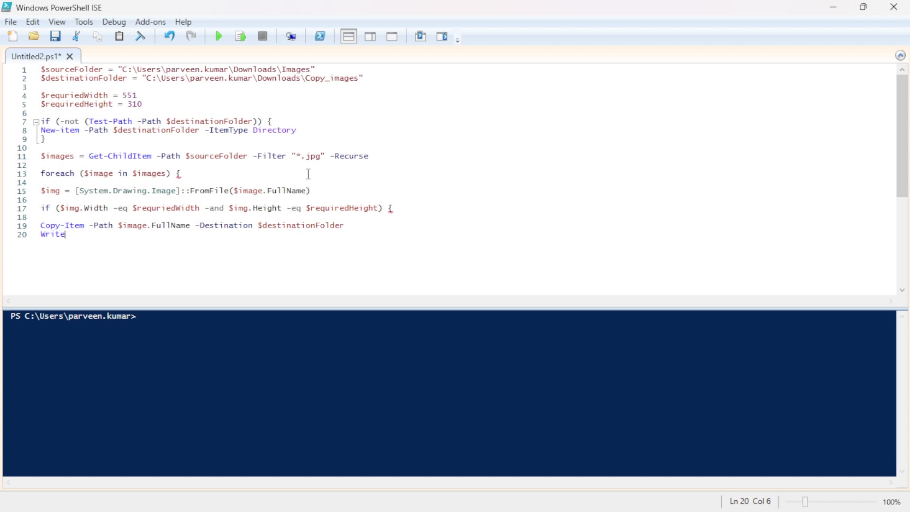This screenshot has height=512, width=910.
Task: Collapse the if block on line 7
Action: 36,122
